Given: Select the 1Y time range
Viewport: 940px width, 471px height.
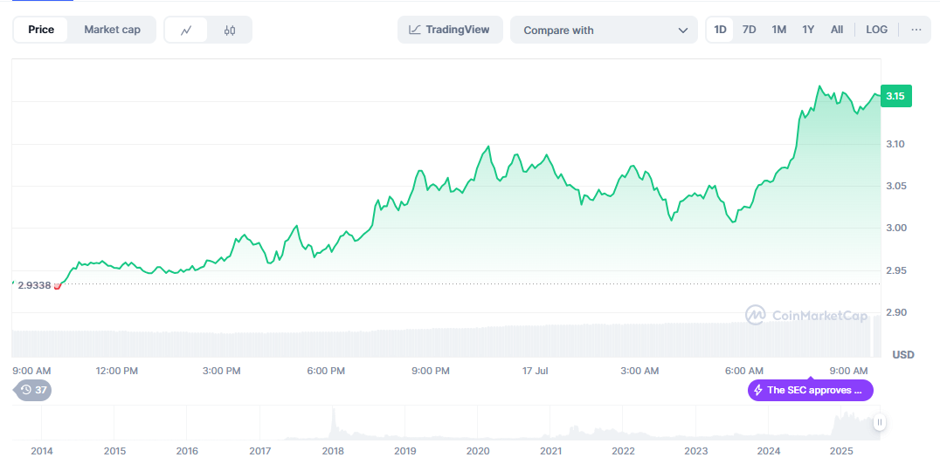Looking at the screenshot, I should (808, 30).
